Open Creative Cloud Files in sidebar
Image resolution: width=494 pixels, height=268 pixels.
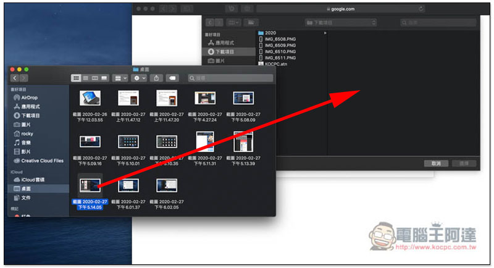coord(38,161)
